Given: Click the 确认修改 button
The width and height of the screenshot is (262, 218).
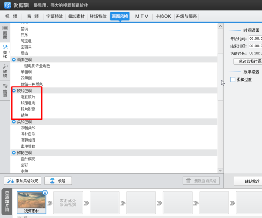Looking at the screenshot, I should pos(248,181).
